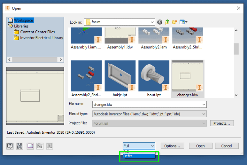Select the bout.ipt bolt thumbnail

click(x=154, y=76)
